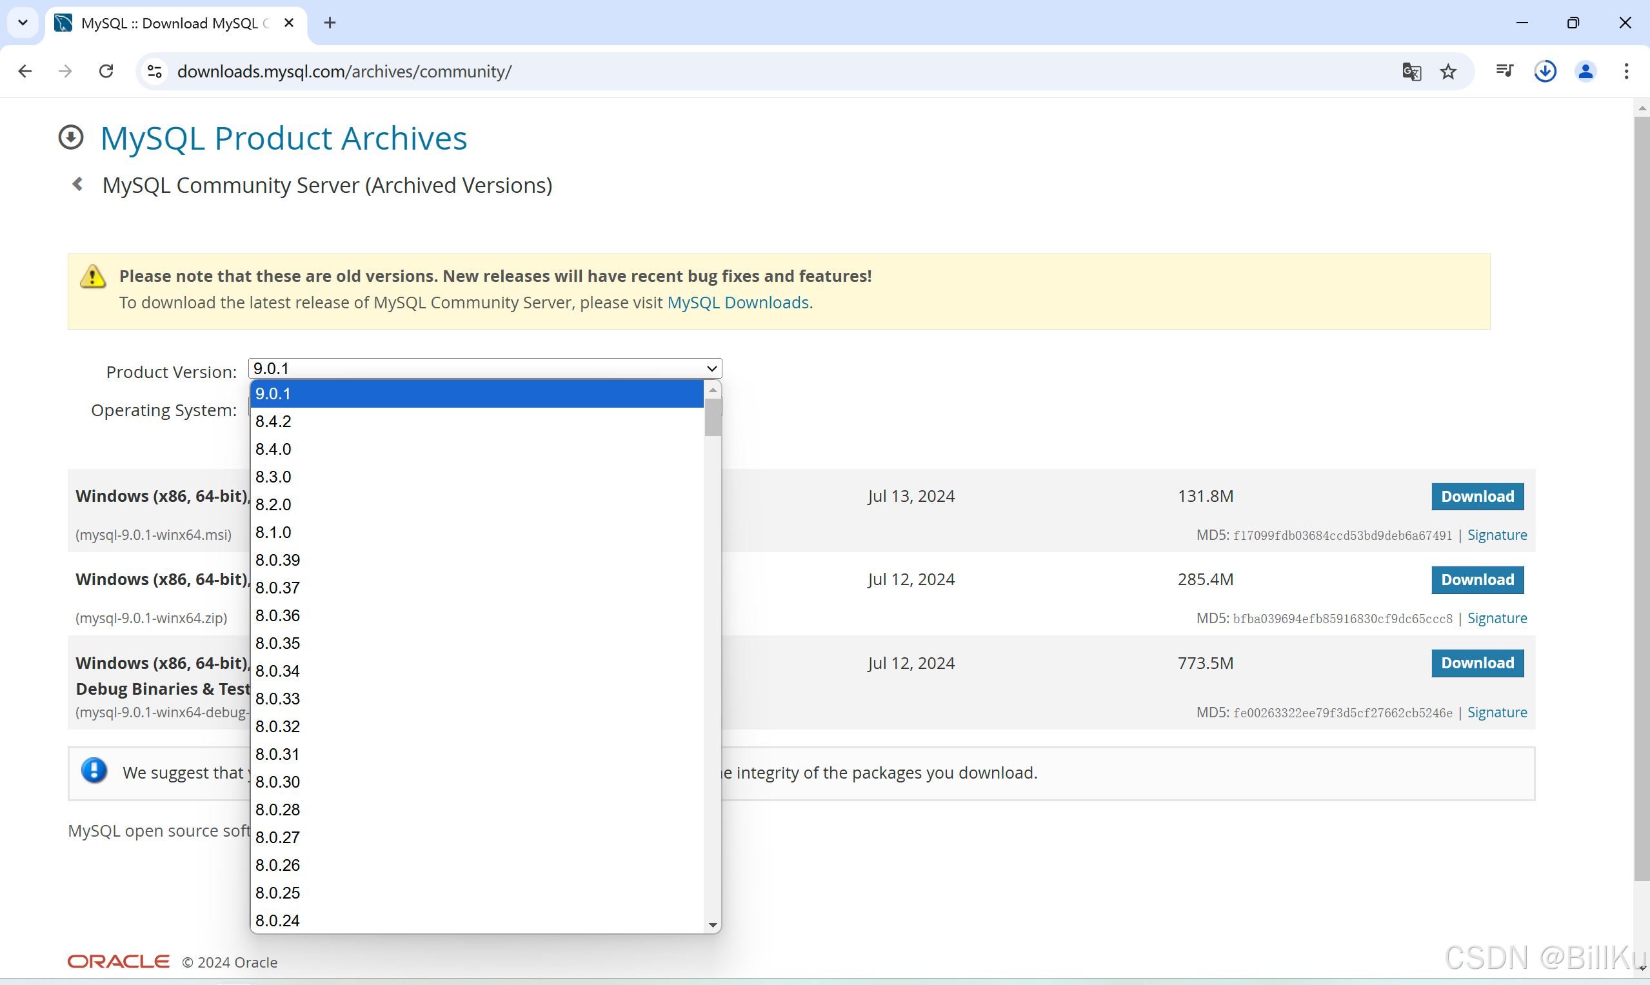Click the page scrollbar up arrow
The height and width of the screenshot is (985, 1650).
coord(1642,108)
